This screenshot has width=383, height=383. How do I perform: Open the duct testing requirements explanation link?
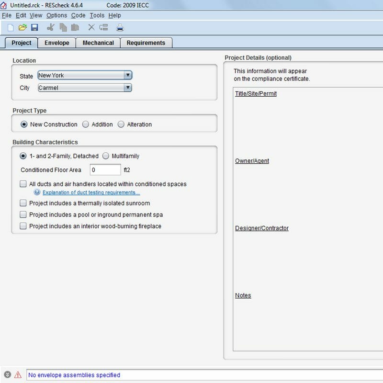pyautogui.click(x=91, y=193)
